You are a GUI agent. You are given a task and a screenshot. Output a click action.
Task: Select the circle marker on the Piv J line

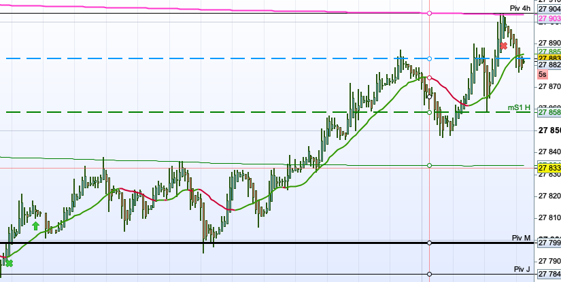[x=429, y=274]
